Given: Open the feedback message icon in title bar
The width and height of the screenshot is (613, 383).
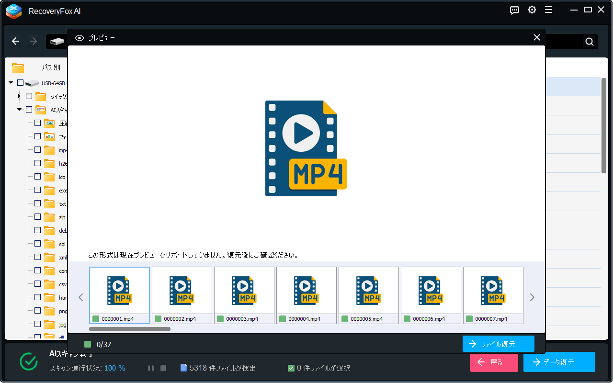Looking at the screenshot, I should 515,11.
